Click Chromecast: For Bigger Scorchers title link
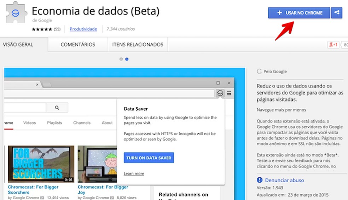Image resolution: width=348 pixels, height=200 pixels. pyautogui.click(x=33, y=190)
